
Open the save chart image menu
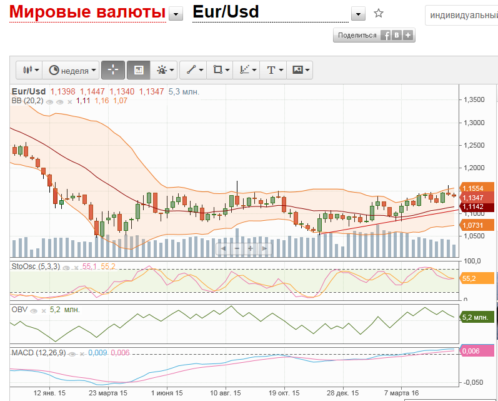(301, 70)
